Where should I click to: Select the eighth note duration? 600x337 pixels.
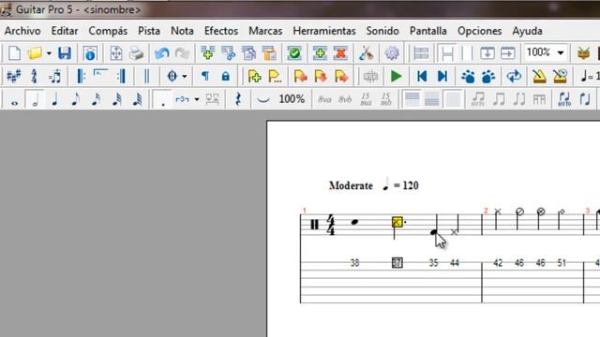pos(75,99)
